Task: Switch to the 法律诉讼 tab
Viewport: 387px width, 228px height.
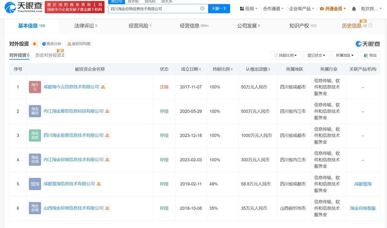Action: [x=84, y=26]
